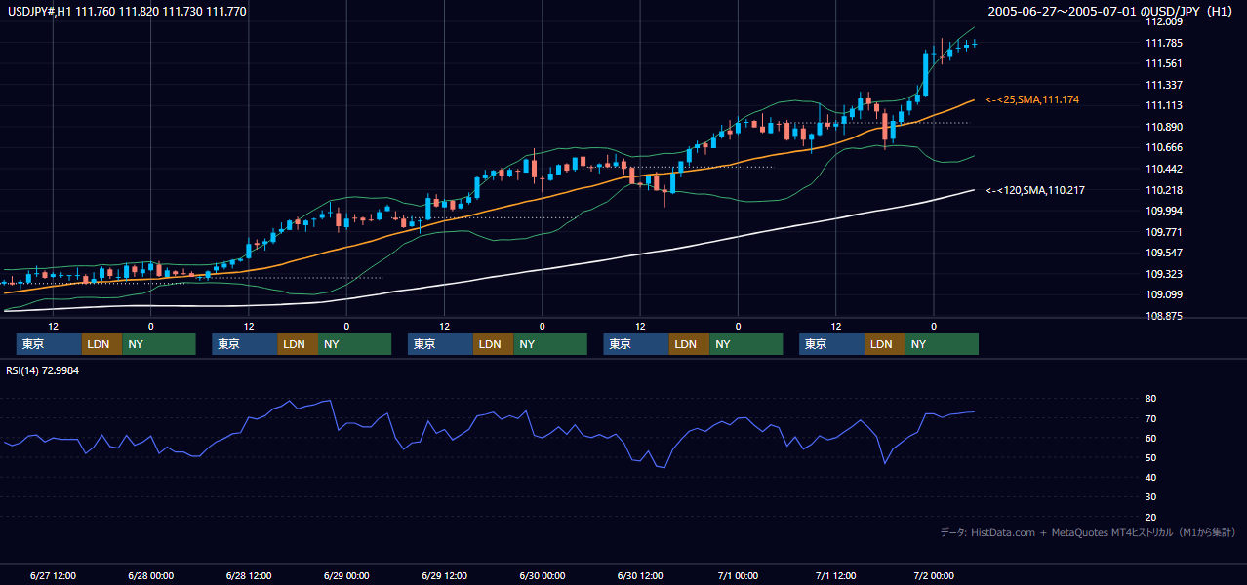Click the 120 SMA 110.217 white label
The image size is (1247, 585).
point(1035,190)
